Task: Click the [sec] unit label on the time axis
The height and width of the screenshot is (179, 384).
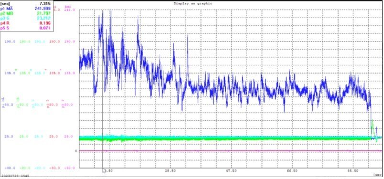Action: [377, 175]
